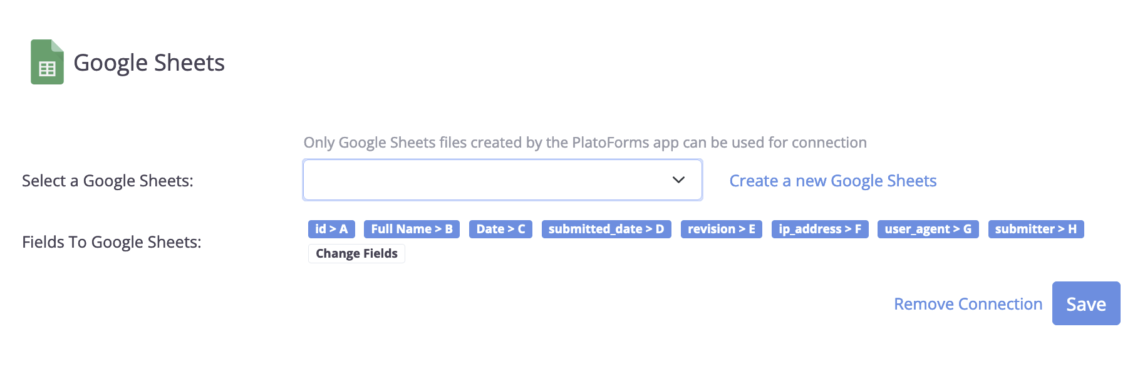The height and width of the screenshot is (369, 1145).
Task: Click the green Google Sheets logo icon
Action: coord(47,62)
